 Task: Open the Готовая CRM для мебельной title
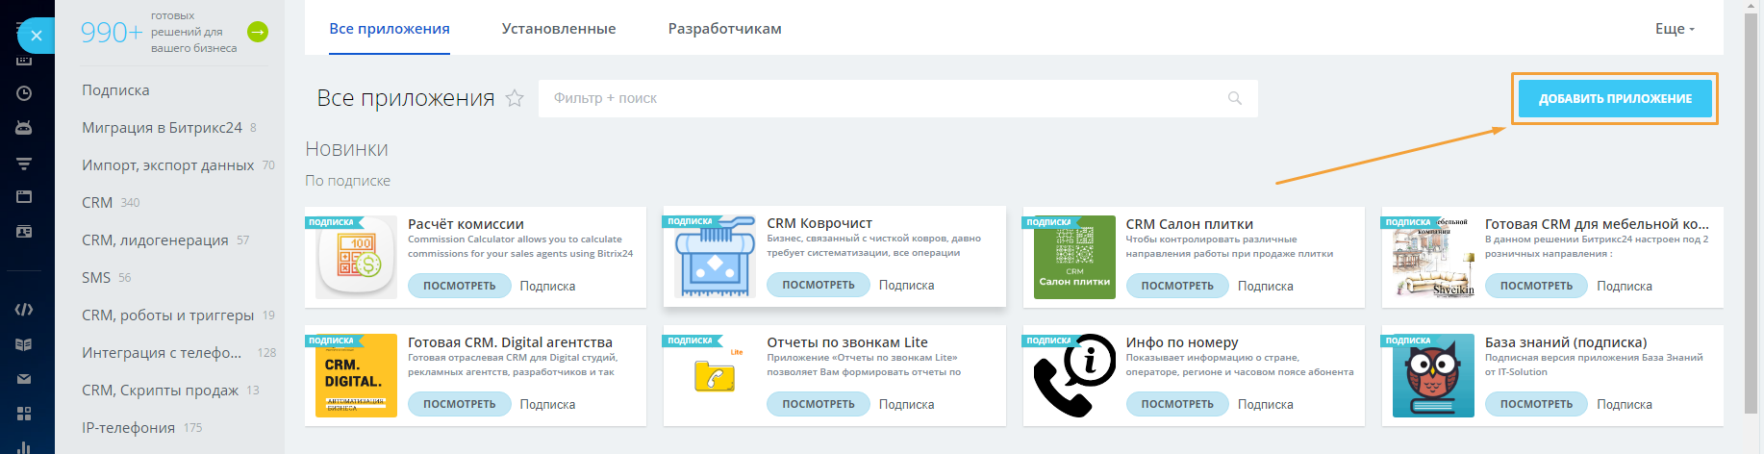pyautogui.click(x=1597, y=224)
